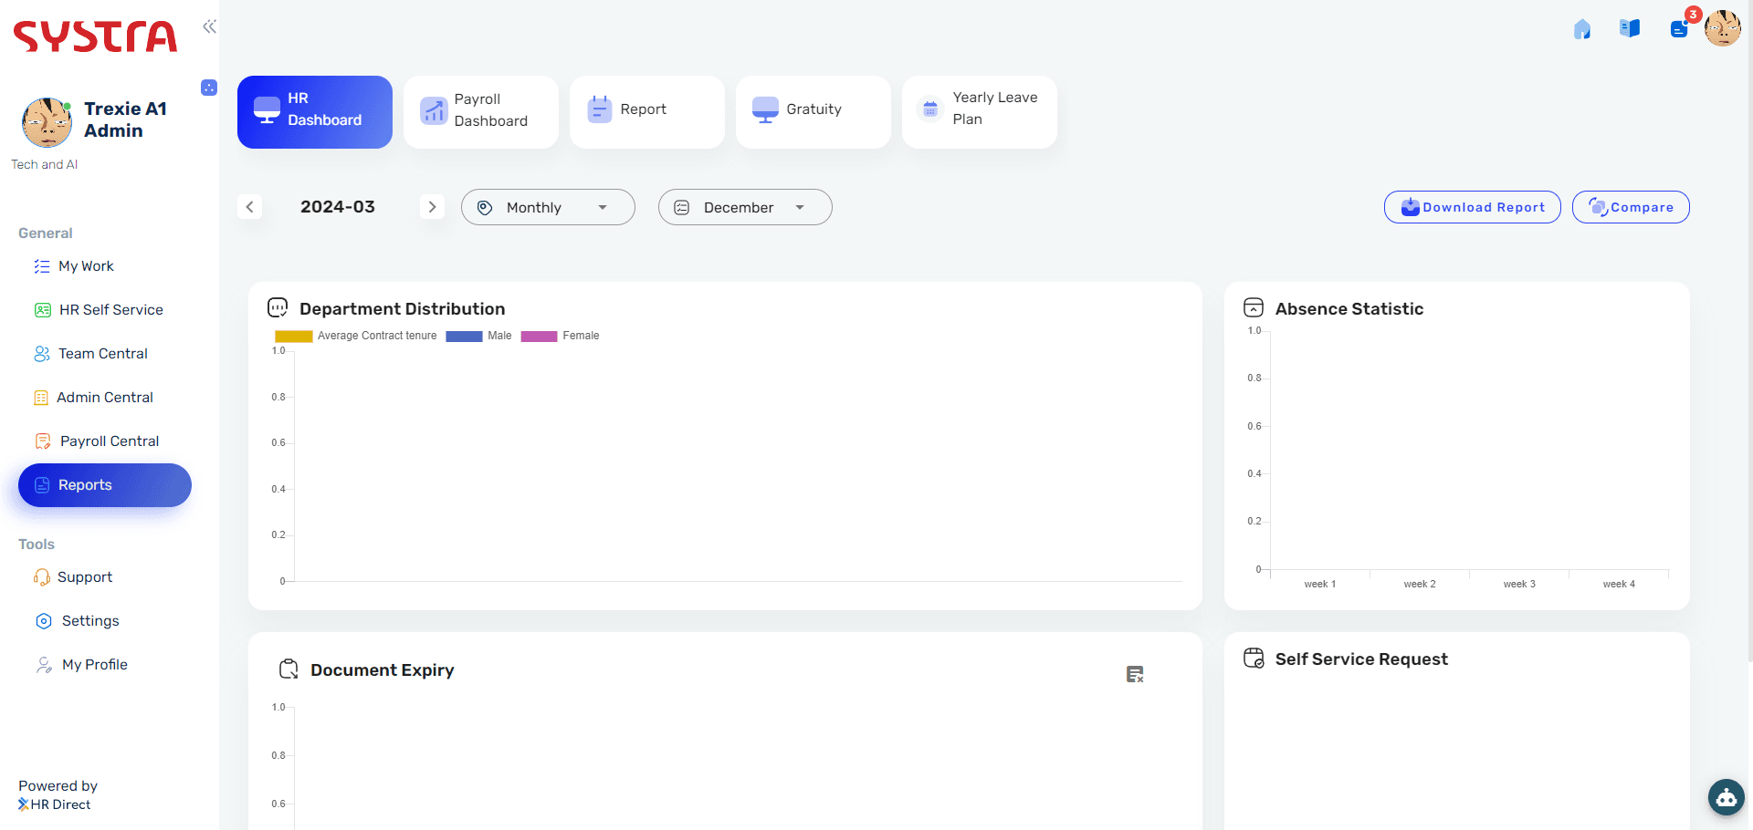Toggle Average Contract tenure legend swatch

[x=293, y=337]
